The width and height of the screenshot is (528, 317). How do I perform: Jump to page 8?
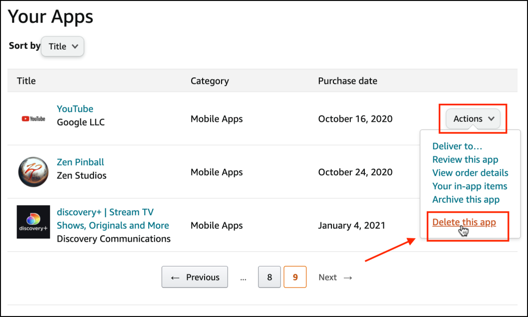[269, 277]
